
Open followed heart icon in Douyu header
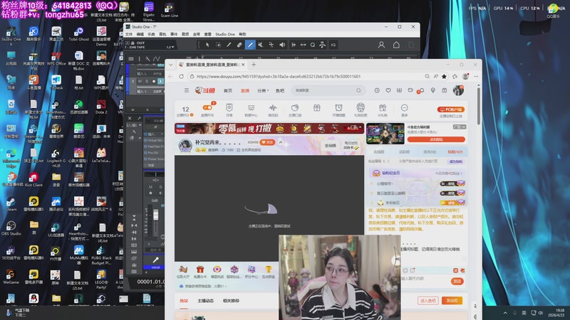[388, 90]
